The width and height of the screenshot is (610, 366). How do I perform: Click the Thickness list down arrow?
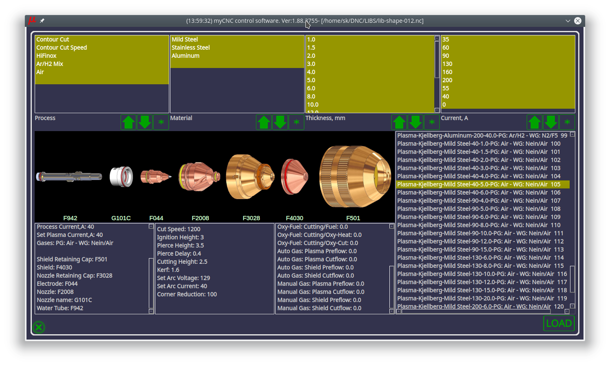416,122
